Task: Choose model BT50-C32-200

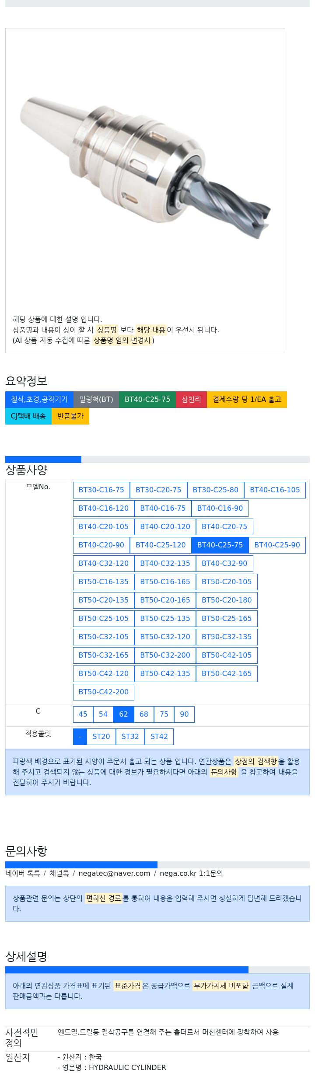Action: tap(165, 655)
